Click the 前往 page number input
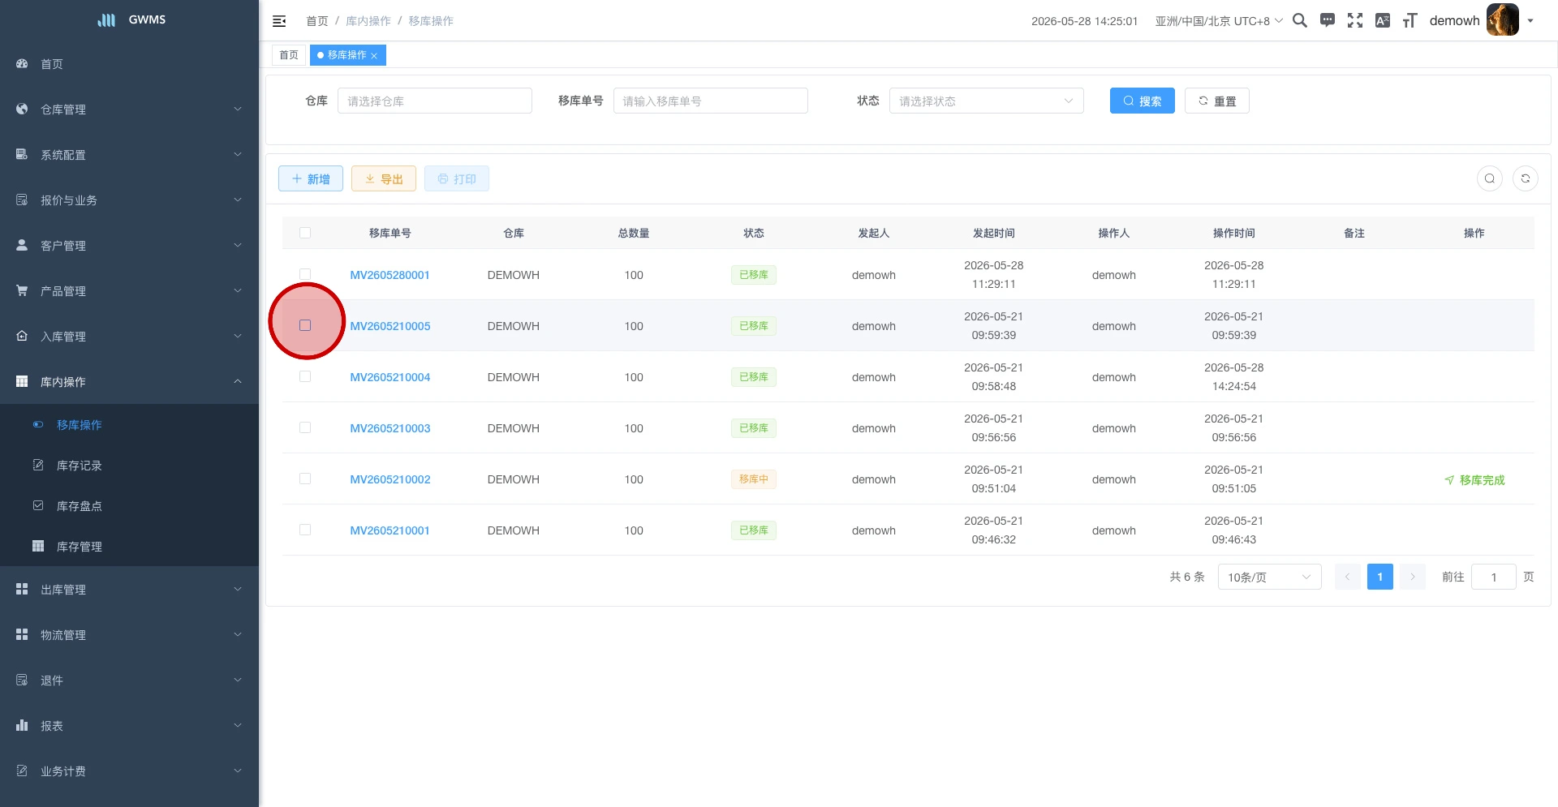Image resolution: width=1558 pixels, height=807 pixels. point(1494,577)
